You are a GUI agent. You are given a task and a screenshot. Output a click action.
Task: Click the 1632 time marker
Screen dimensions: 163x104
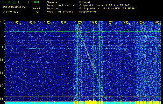click(32, 23)
